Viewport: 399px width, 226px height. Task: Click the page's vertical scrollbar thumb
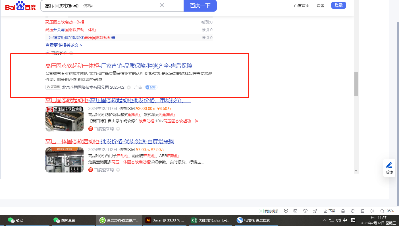[356, 84]
